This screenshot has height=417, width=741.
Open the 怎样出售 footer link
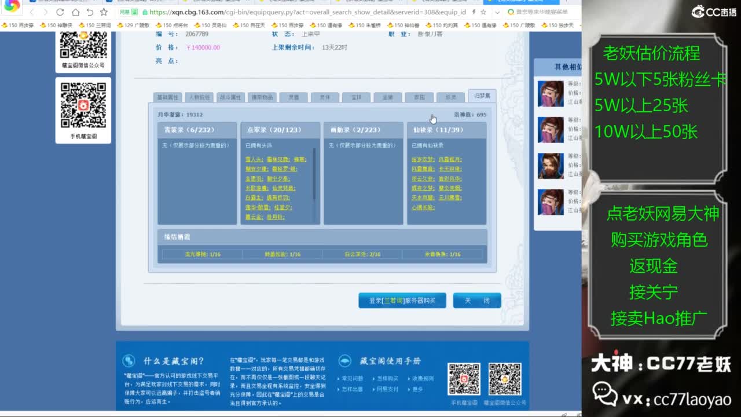click(x=352, y=389)
